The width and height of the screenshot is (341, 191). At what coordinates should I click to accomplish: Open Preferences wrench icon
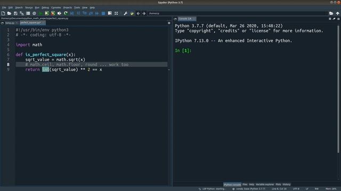pyautogui.click(x=126, y=13)
